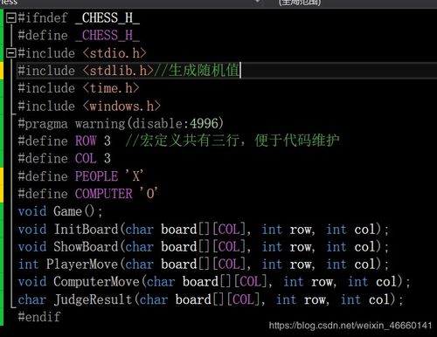The height and width of the screenshot is (337, 437).
Task: Collapse the #ifndef _CHESS_H_ block
Action: (x=11, y=18)
